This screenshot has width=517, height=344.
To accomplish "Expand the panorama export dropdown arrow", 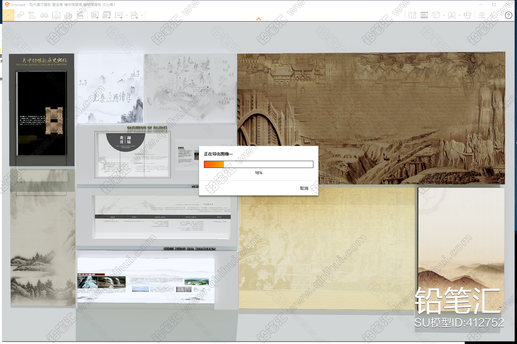I will coord(126,15).
